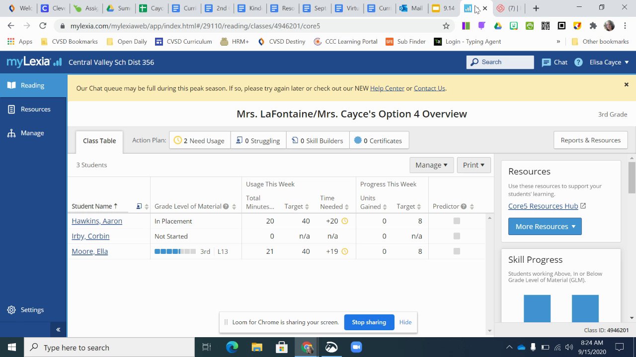Click the Windows Start button
636x357 pixels.
click(x=12, y=348)
